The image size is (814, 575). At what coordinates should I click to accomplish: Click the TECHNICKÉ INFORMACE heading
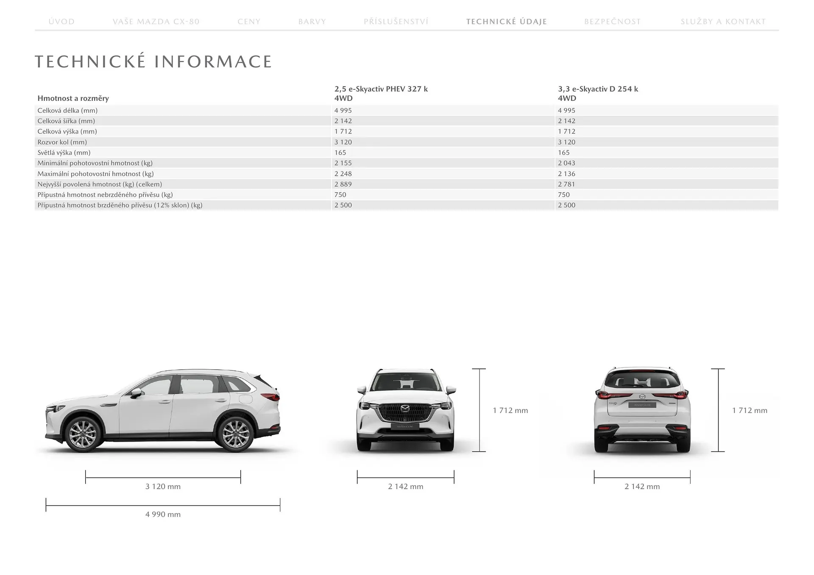tap(153, 62)
